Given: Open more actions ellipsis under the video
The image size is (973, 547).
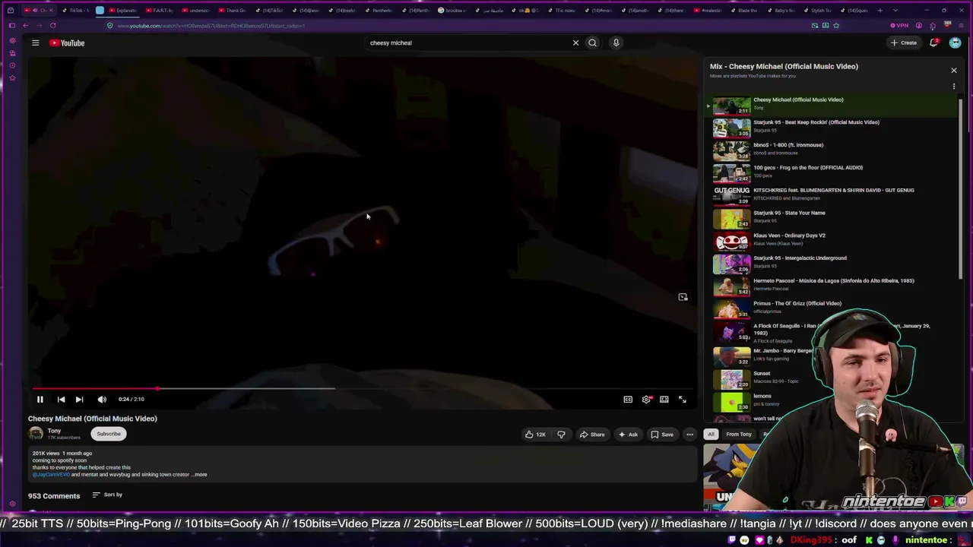Looking at the screenshot, I should point(689,435).
